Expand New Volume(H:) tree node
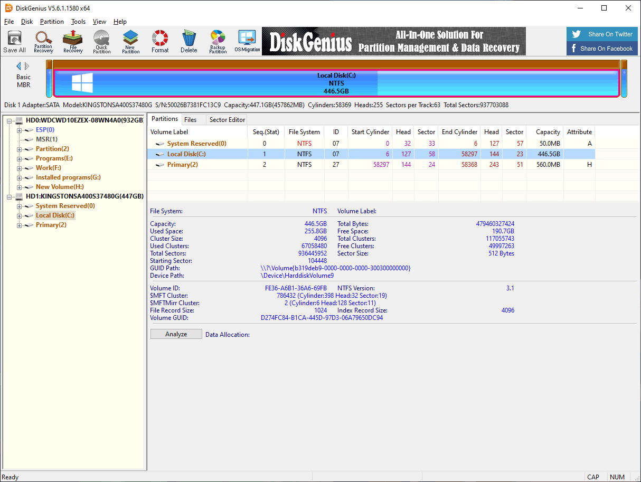This screenshot has width=641, height=482. click(20, 187)
